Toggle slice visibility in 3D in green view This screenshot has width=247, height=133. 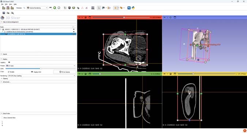point(86,74)
